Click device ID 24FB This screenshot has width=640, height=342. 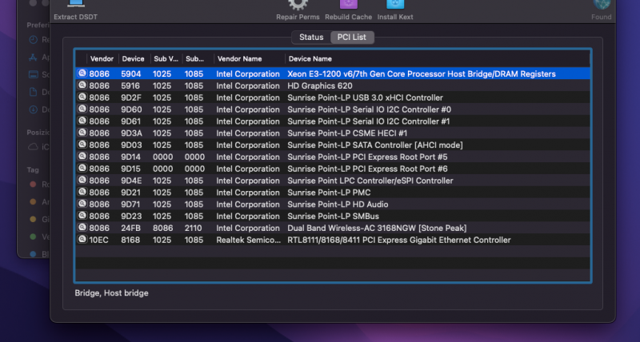130,228
